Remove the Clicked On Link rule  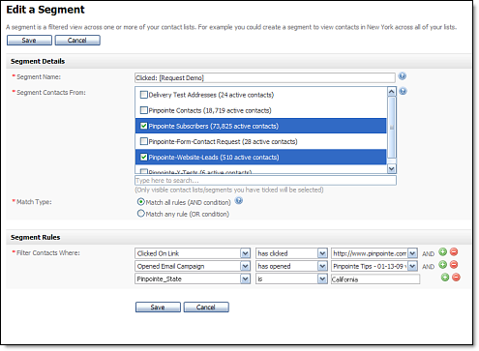(454, 252)
